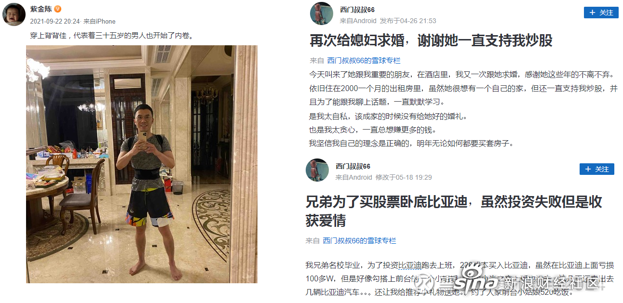Image resolution: width=623 pixels, height=303 pixels.
Task: Click the lower 关注 follow button
Action: 596,169
